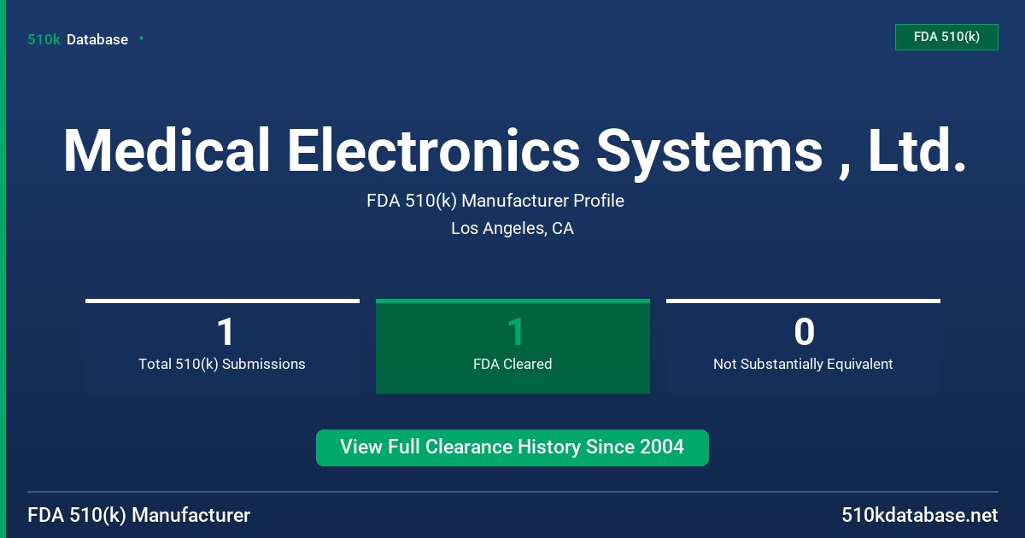The height and width of the screenshot is (538, 1025).
Task: Open the 510kdatabase.net footer link
Action: click(920, 516)
